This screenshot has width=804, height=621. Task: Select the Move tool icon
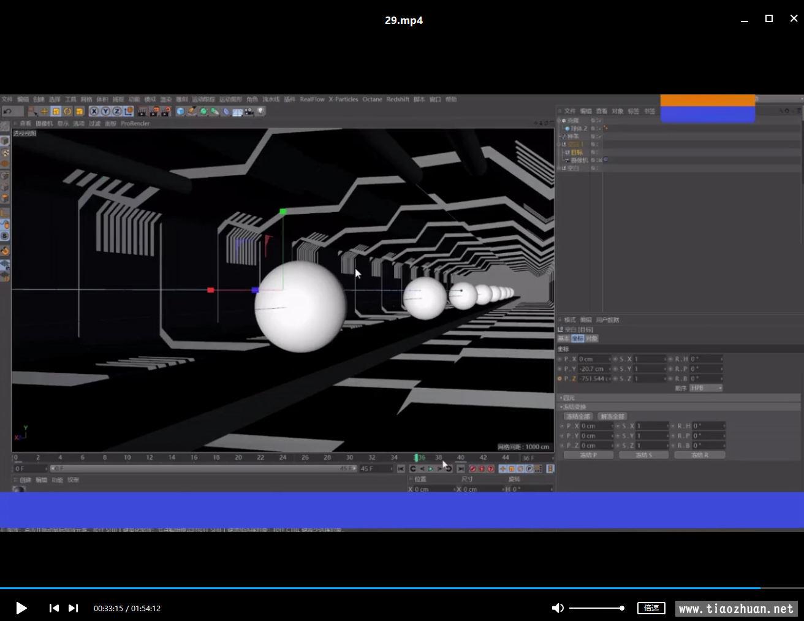44,112
